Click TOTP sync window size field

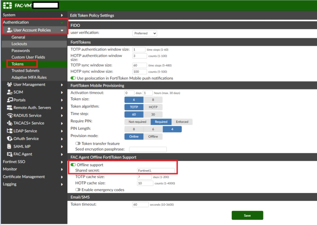pyautogui.click(x=140, y=65)
